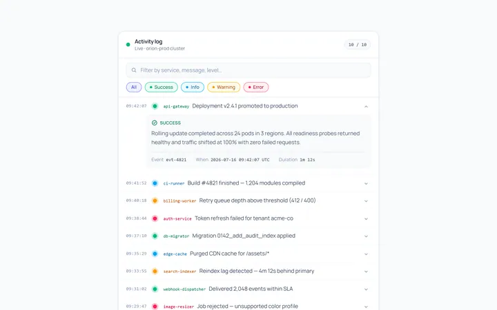
Task: Click the blue status dot on edge-cache row
Action: (x=155, y=254)
